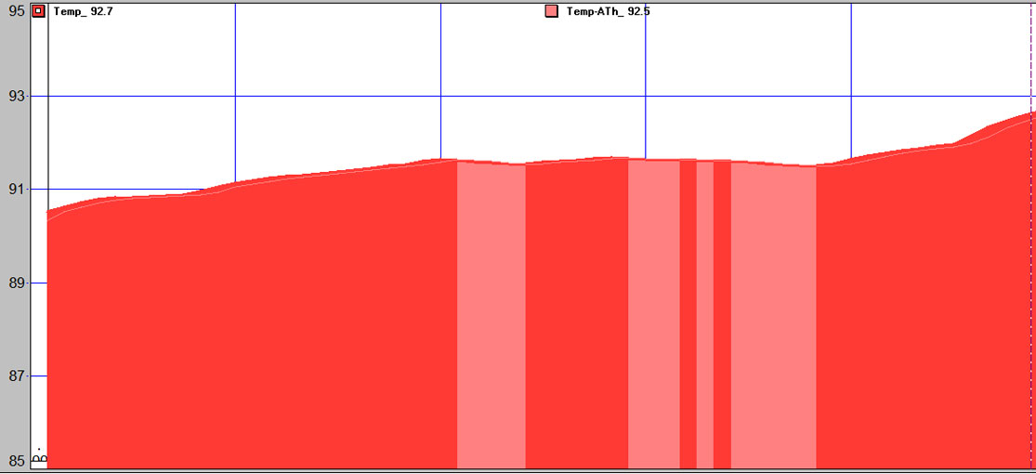This screenshot has height=474, width=1036.
Task: Click the 93 value on the Y-axis
Action: point(16,96)
